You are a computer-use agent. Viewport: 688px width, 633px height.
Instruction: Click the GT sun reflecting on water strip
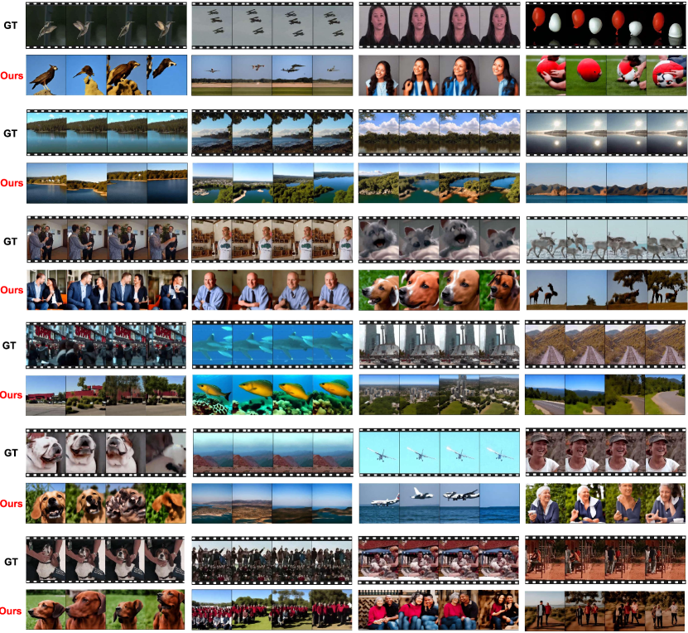[606, 133]
